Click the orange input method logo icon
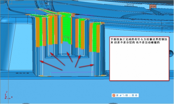Image resolution: width=174 pixels, height=104 pixels. coord(114,95)
